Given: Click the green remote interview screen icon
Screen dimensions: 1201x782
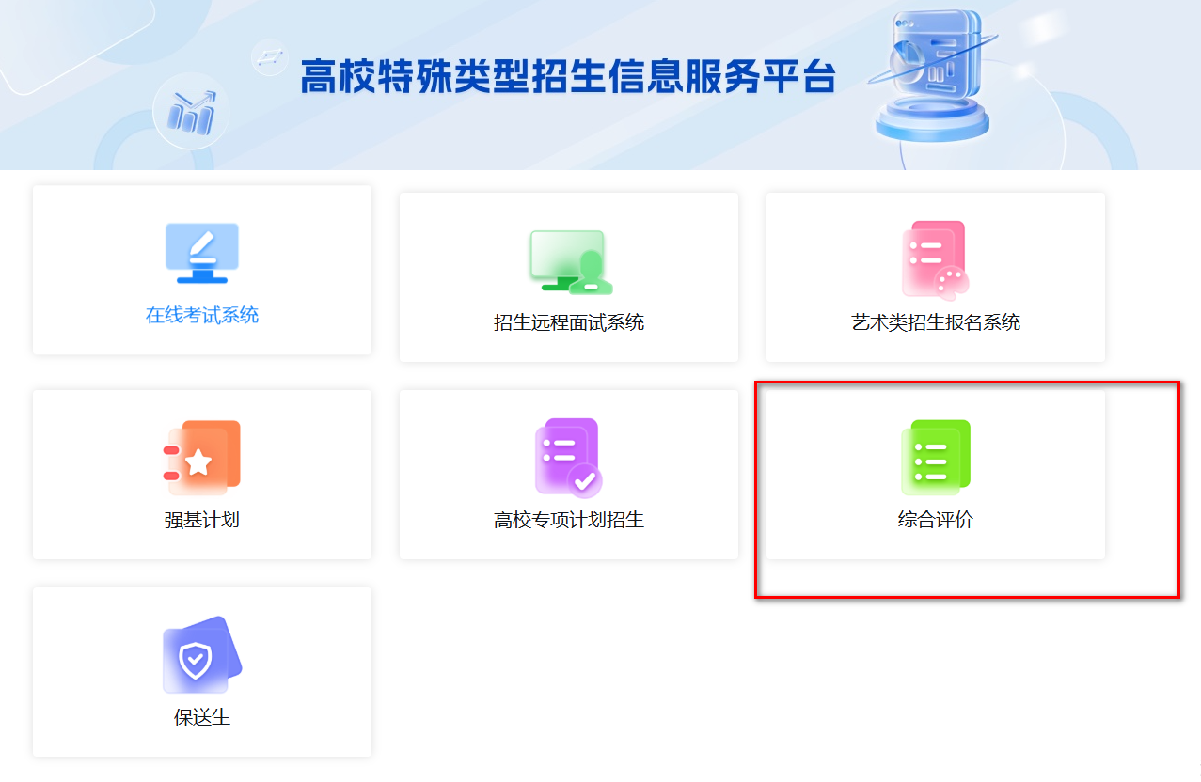Looking at the screenshot, I should click(569, 260).
